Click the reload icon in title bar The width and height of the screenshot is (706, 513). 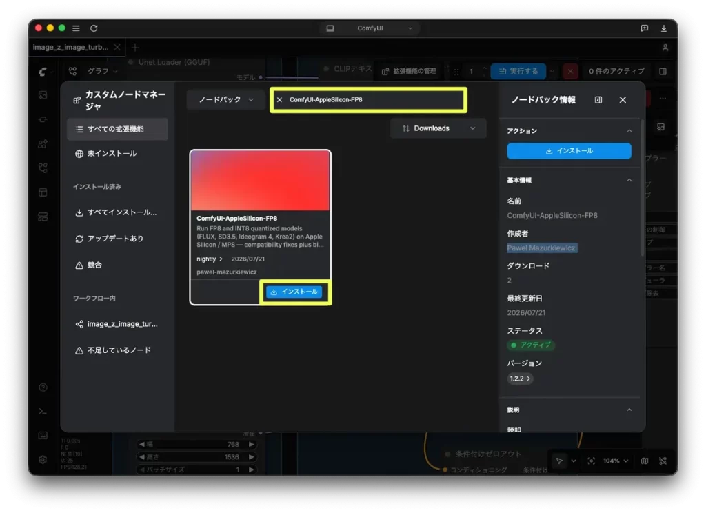click(x=94, y=28)
